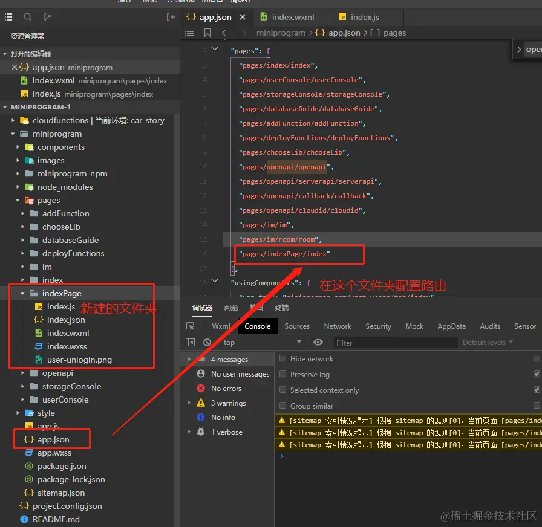The image size is (542, 527).
Task: Enable the Hide network checkbox
Action: [282, 359]
